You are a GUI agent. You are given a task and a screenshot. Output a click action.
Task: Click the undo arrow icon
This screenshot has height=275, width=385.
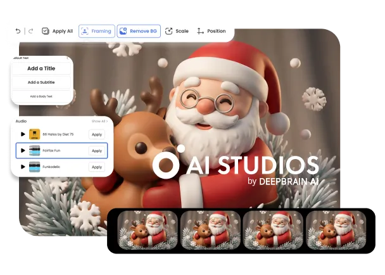point(18,31)
